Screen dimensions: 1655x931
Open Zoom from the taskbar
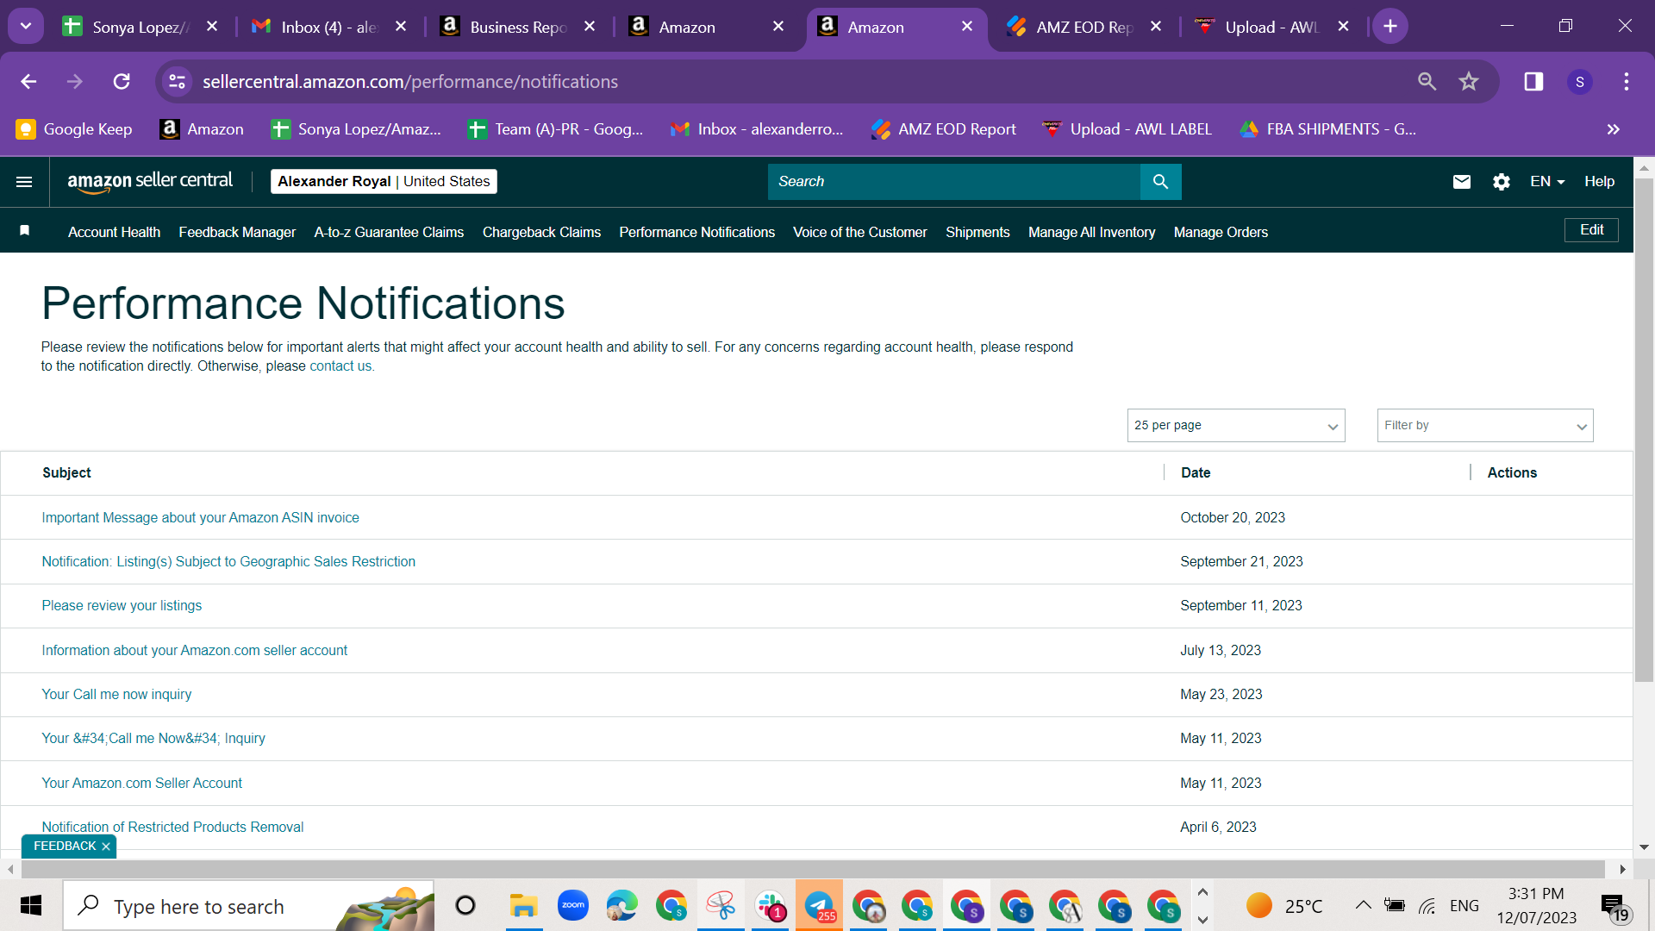[x=572, y=906]
